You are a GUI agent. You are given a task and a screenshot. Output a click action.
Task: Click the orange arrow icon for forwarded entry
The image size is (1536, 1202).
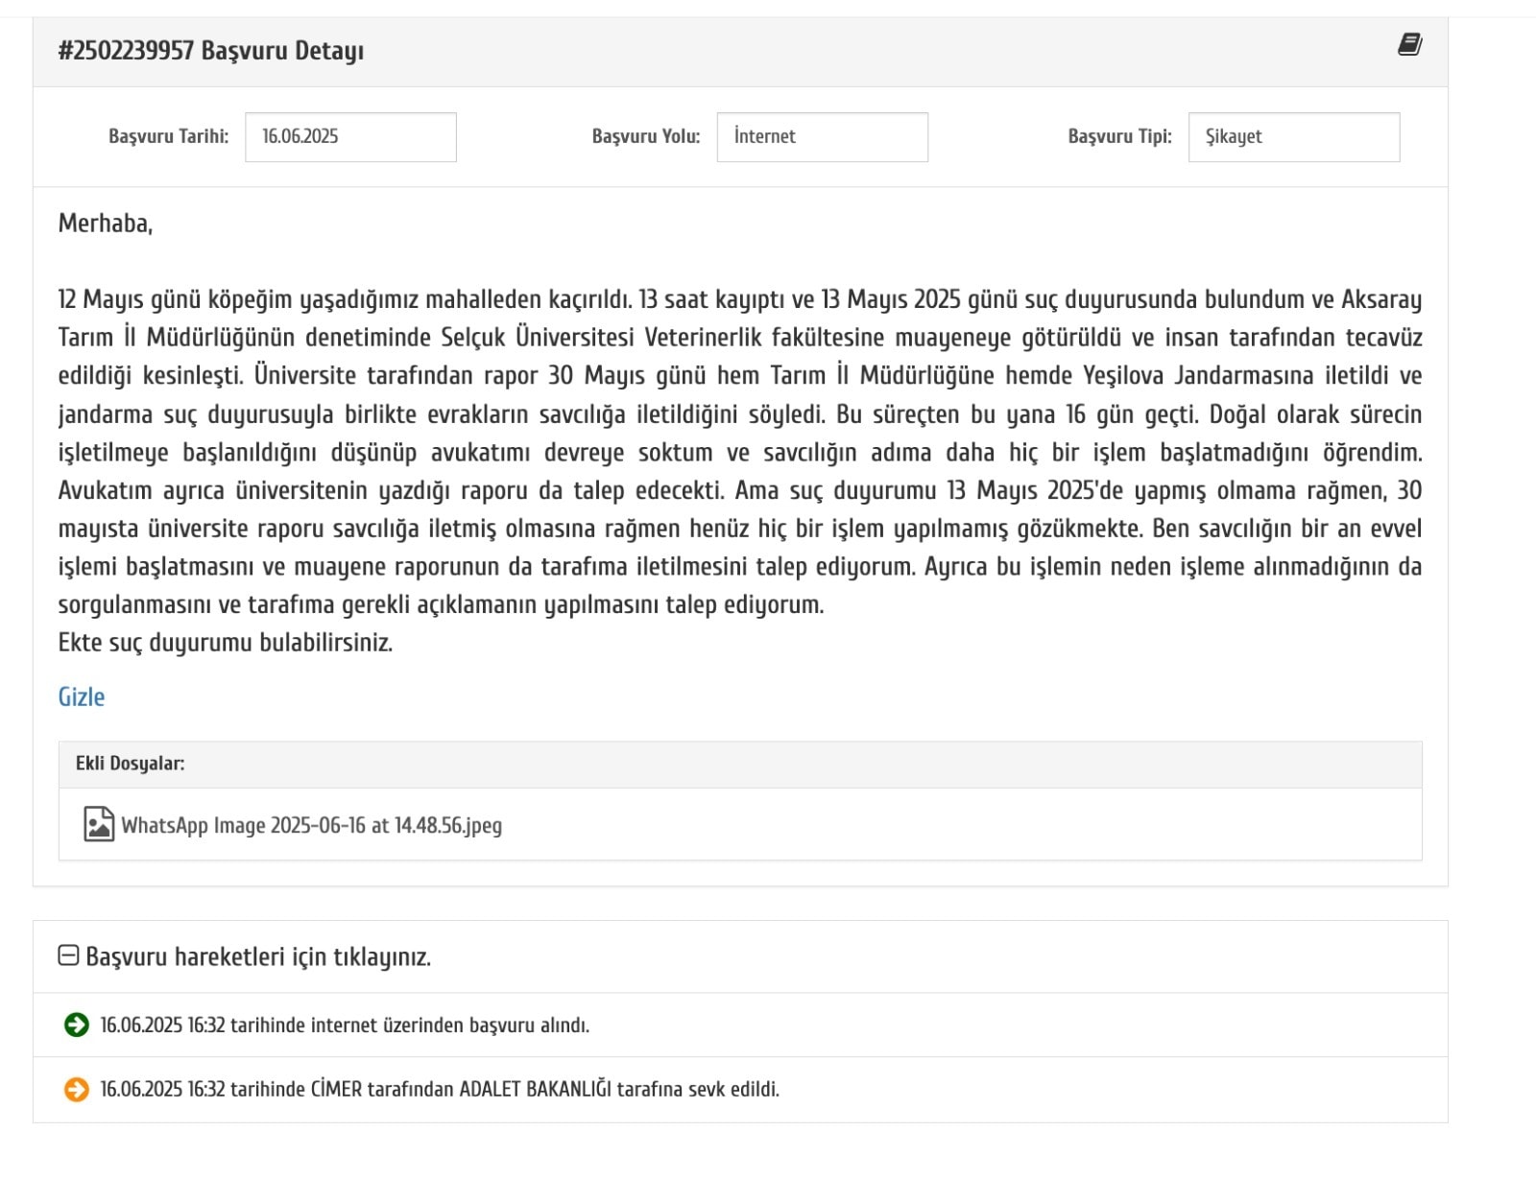point(76,1090)
